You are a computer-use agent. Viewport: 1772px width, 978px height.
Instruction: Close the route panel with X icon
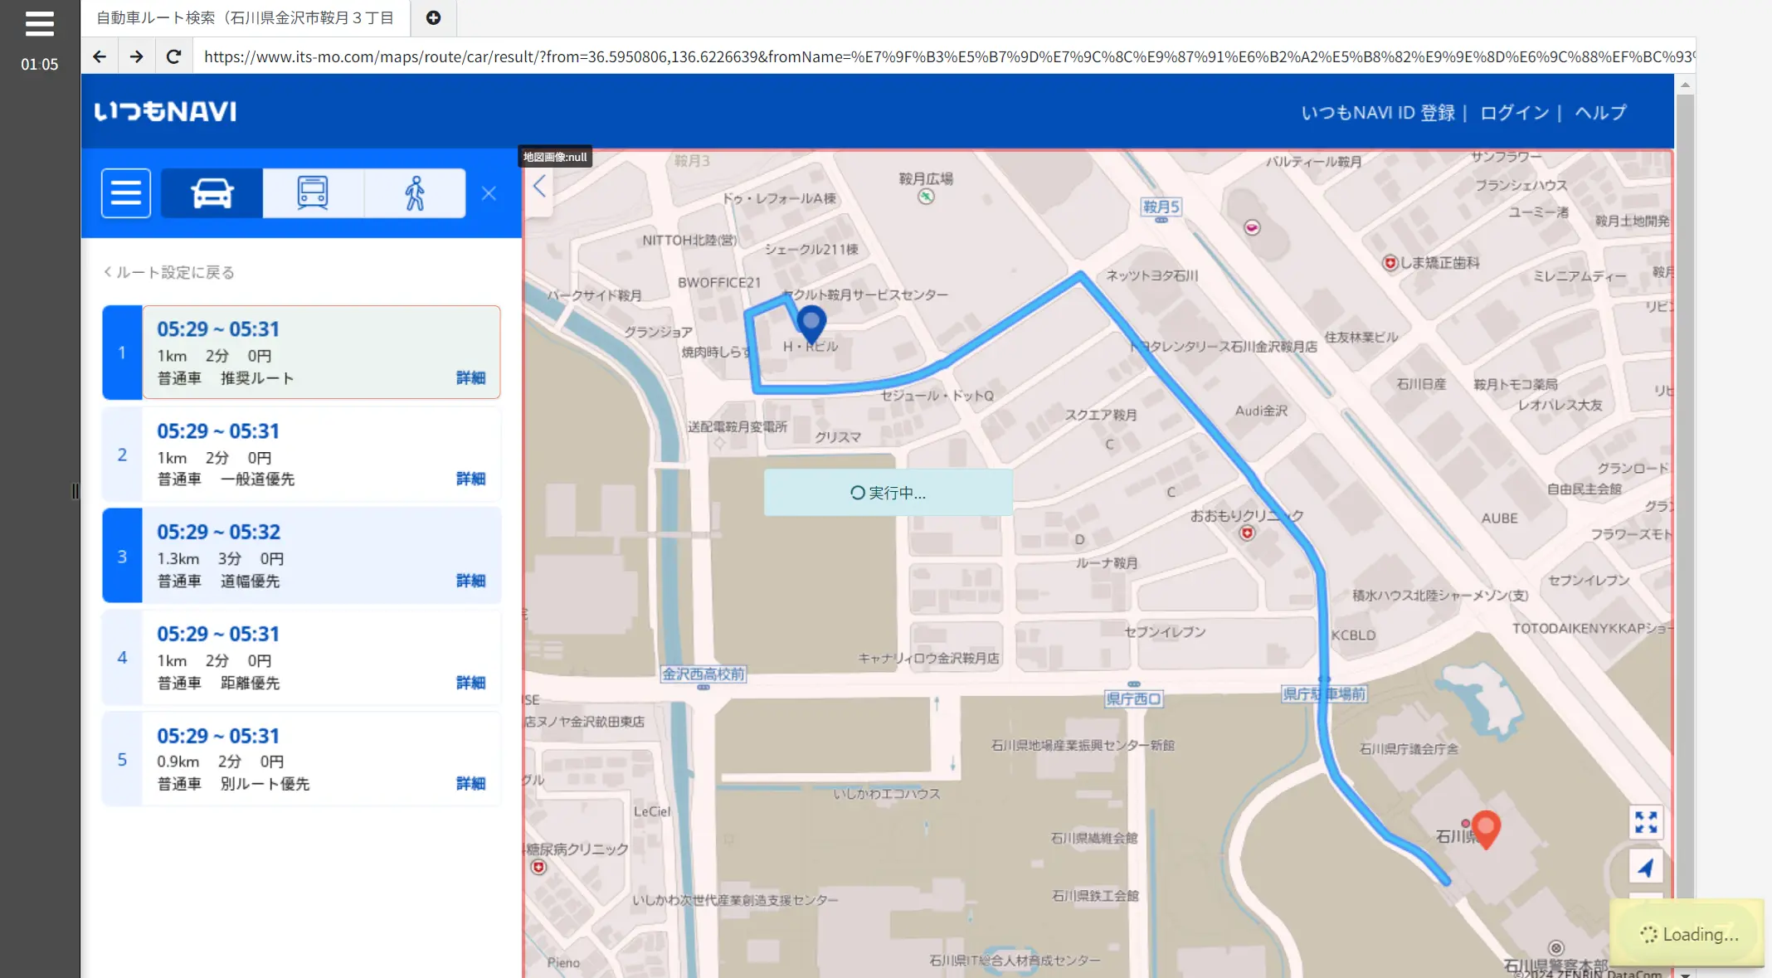489,193
